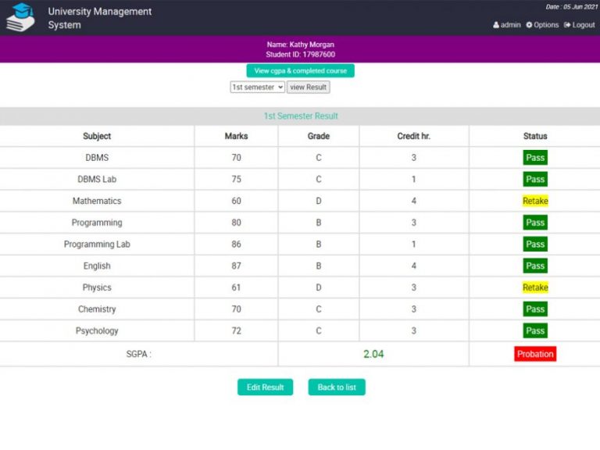Click the admin user icon
Screen dimensions: 600x450
point(496,25)
